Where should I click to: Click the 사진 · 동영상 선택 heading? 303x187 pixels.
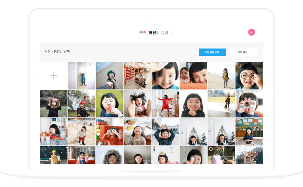click(x=57, y=52)
